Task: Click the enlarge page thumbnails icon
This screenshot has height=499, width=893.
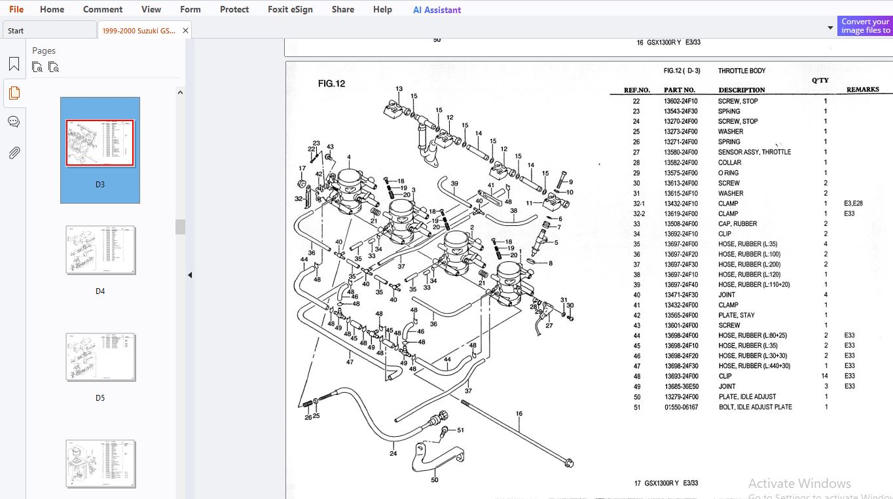Action: tap(37, 67)
